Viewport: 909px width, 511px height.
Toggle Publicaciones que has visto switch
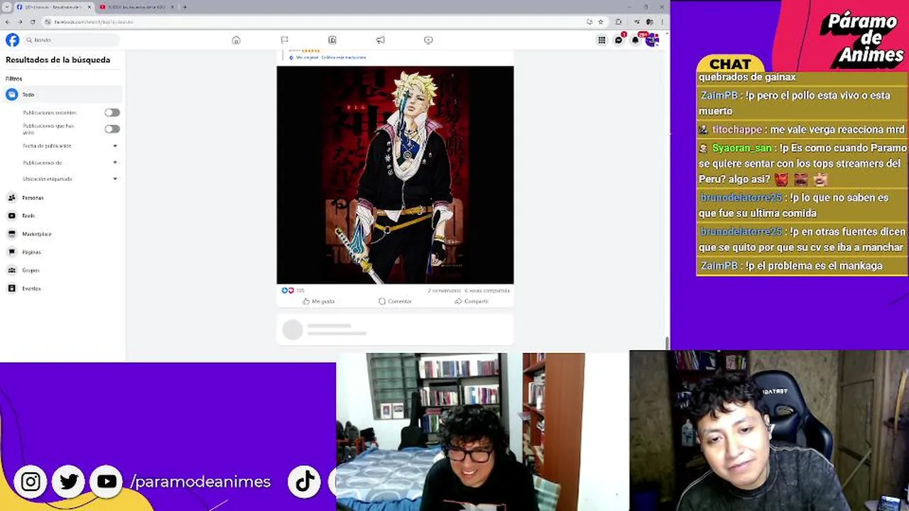pyautogui.click(x=112, y=128)
